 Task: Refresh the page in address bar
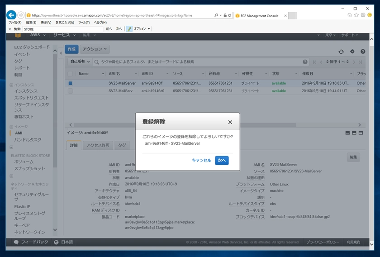[x=229, y=15]
